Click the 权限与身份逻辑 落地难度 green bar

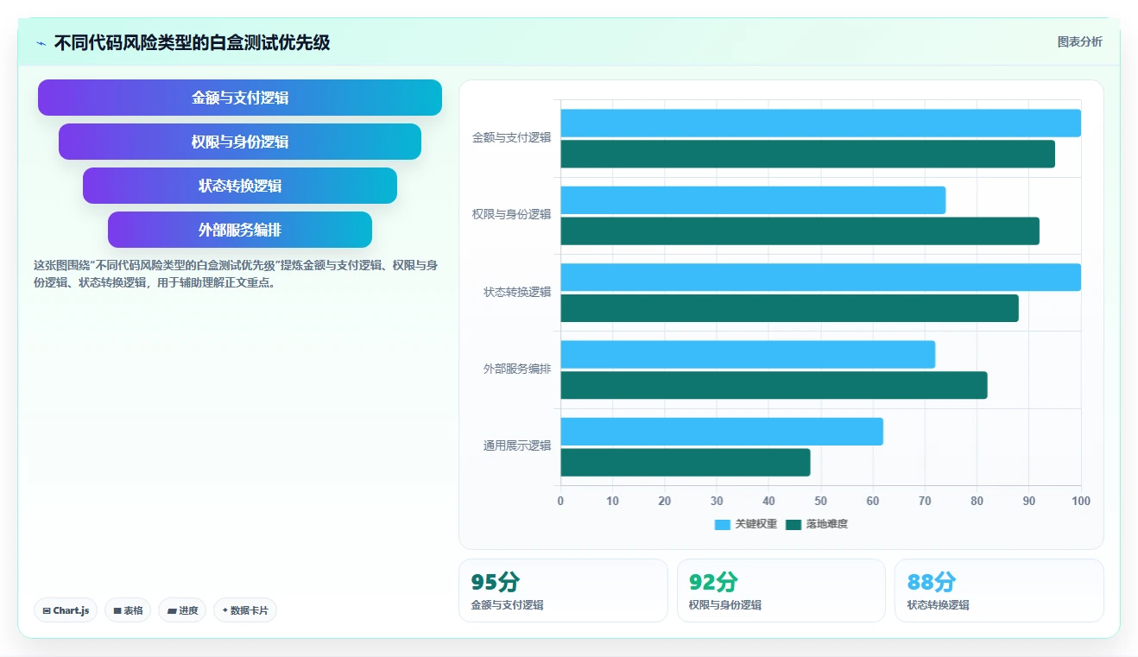pos(800,231)
